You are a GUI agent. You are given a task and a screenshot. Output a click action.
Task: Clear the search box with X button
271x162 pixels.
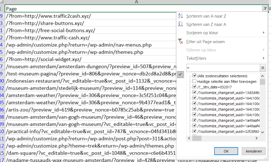[263, 68]
